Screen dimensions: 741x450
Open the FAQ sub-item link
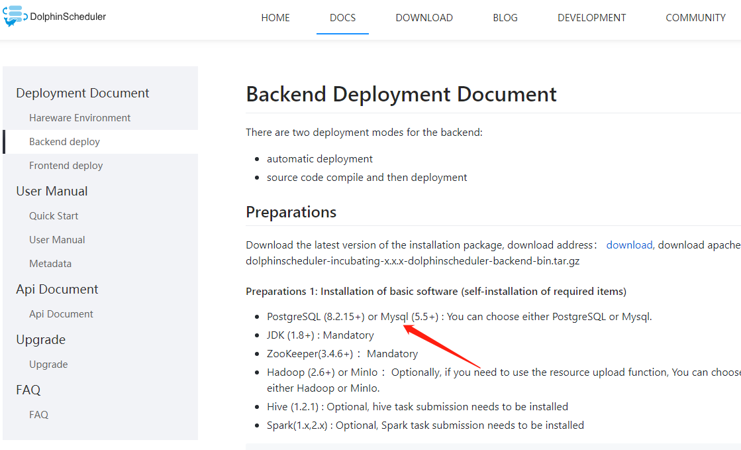39,414
